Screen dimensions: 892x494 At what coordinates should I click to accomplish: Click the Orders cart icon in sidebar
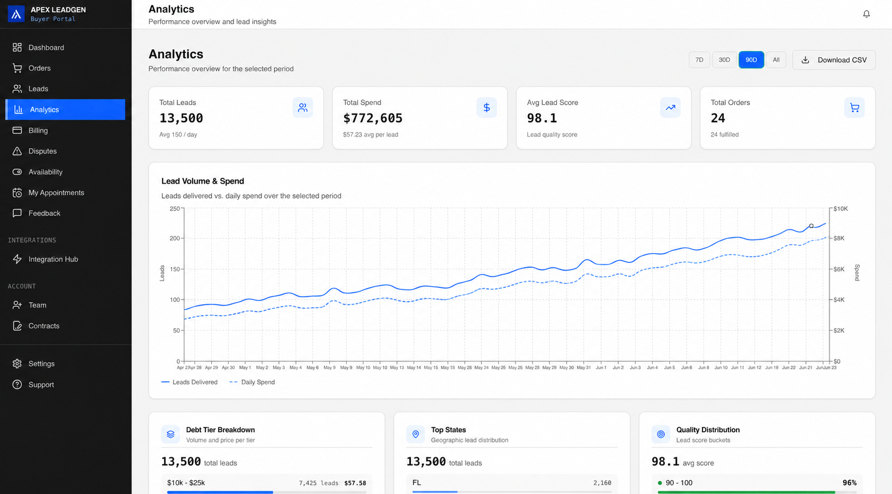coord(17,68)
